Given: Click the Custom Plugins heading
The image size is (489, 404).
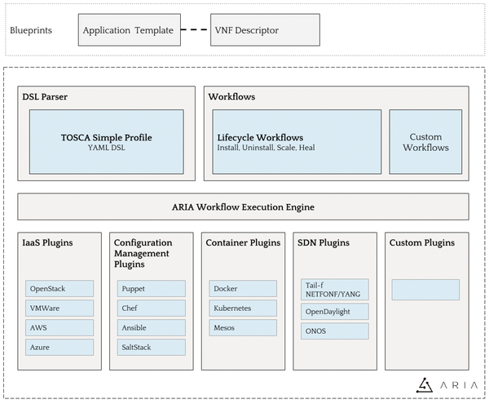Looking at the screenshot, I should click(x=422, y=242).
